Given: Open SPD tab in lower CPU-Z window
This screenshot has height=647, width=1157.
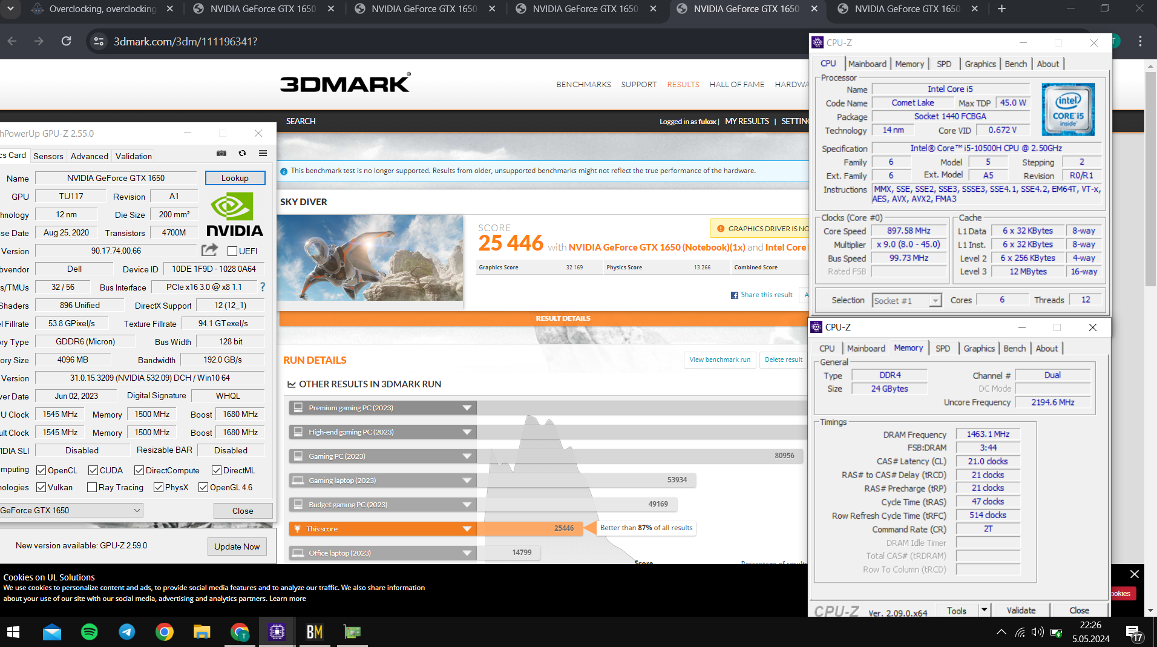Looking at the screenshot, I should pyautogui.click(x=943, y=349).
